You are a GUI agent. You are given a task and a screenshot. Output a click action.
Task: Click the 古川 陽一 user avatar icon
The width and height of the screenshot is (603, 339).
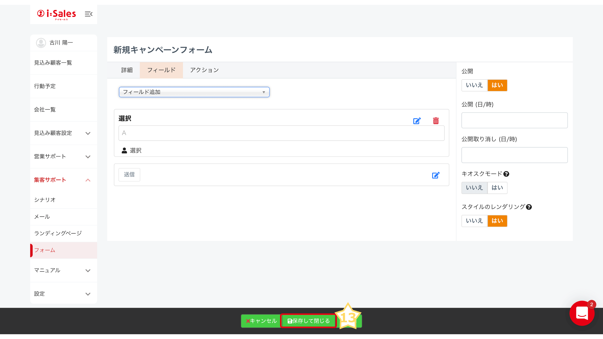[41, 43]
